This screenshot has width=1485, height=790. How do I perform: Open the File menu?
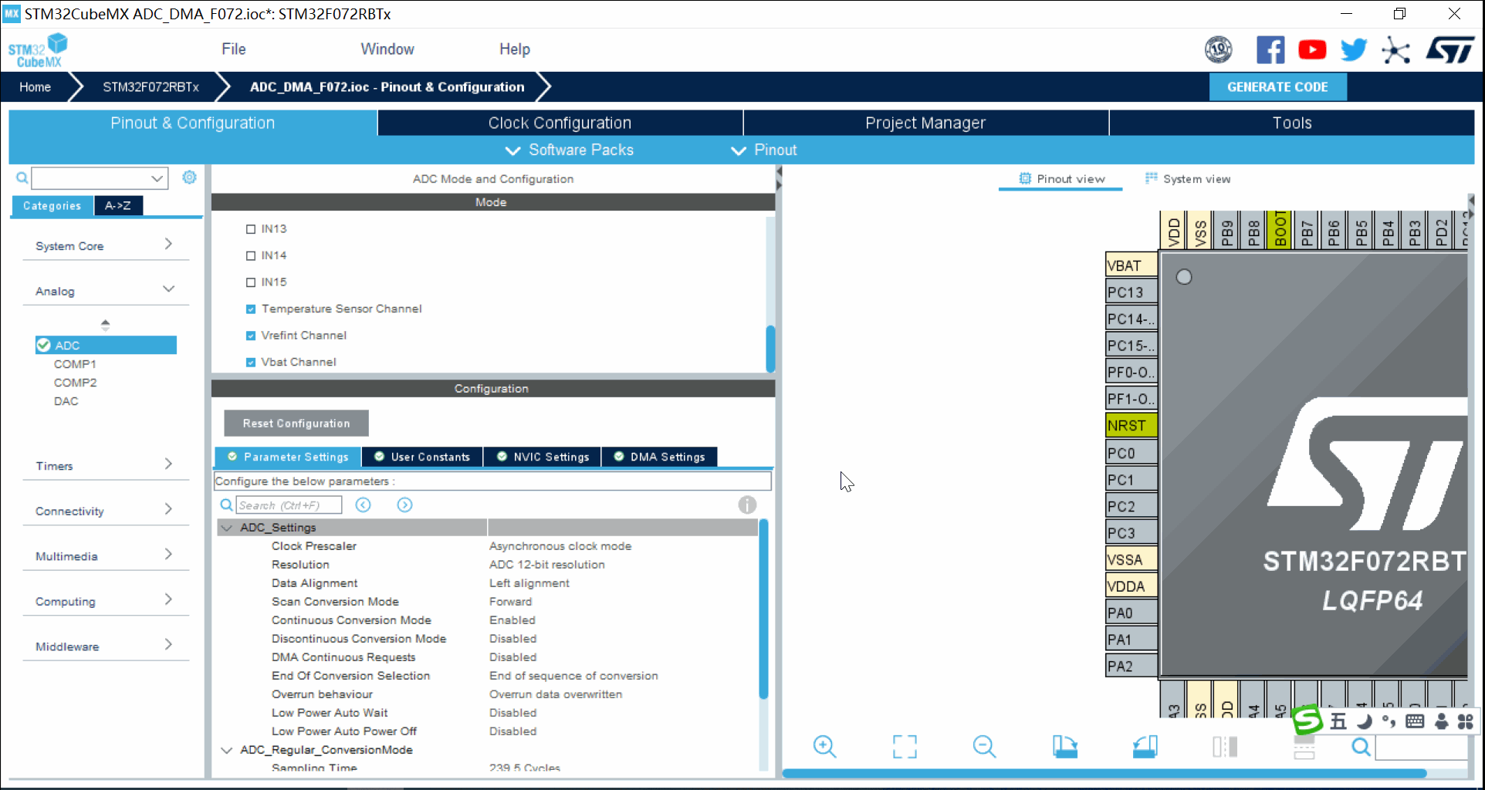(233, 49)
